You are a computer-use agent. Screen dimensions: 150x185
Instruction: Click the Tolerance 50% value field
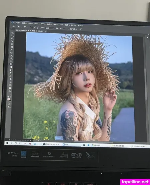click(x=61, y=28)
